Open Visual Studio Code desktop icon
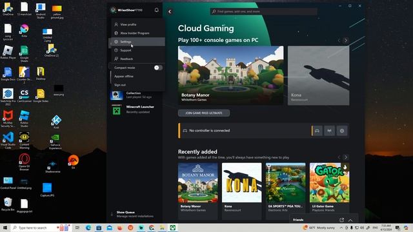This screenshot has height=232, width=413. pos(8,140)
